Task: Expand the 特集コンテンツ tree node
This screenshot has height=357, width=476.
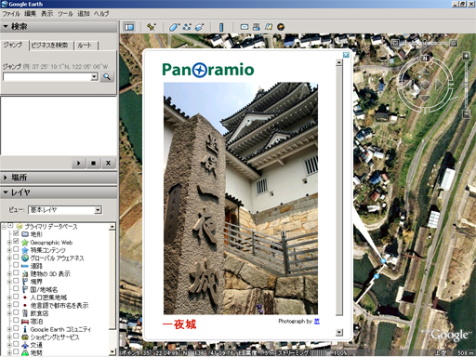Action: point(9,250)
